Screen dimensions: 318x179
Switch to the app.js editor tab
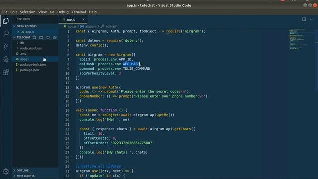tap(70, 20)
